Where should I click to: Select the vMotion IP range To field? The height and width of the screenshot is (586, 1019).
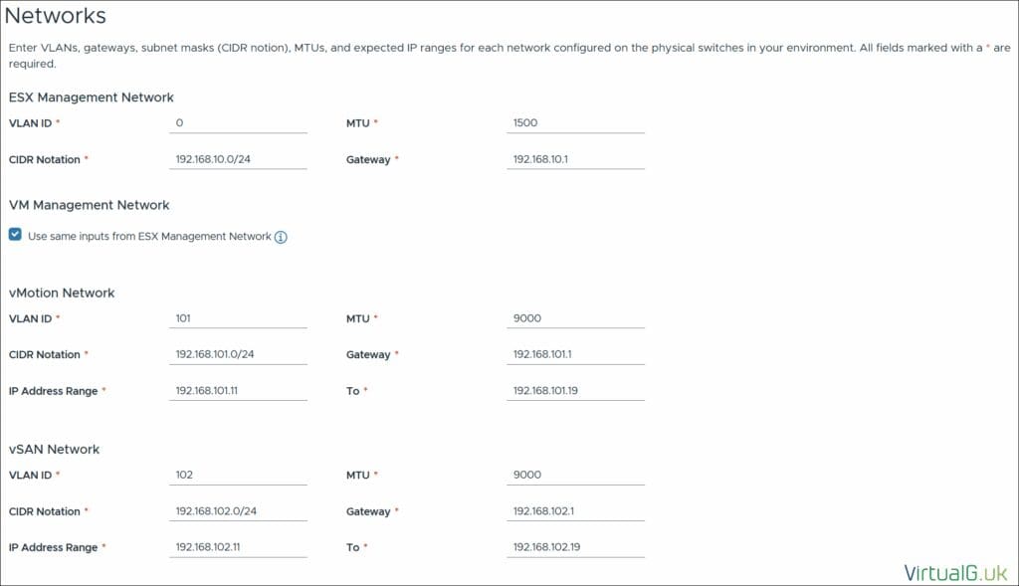click(x=575, y=391)
